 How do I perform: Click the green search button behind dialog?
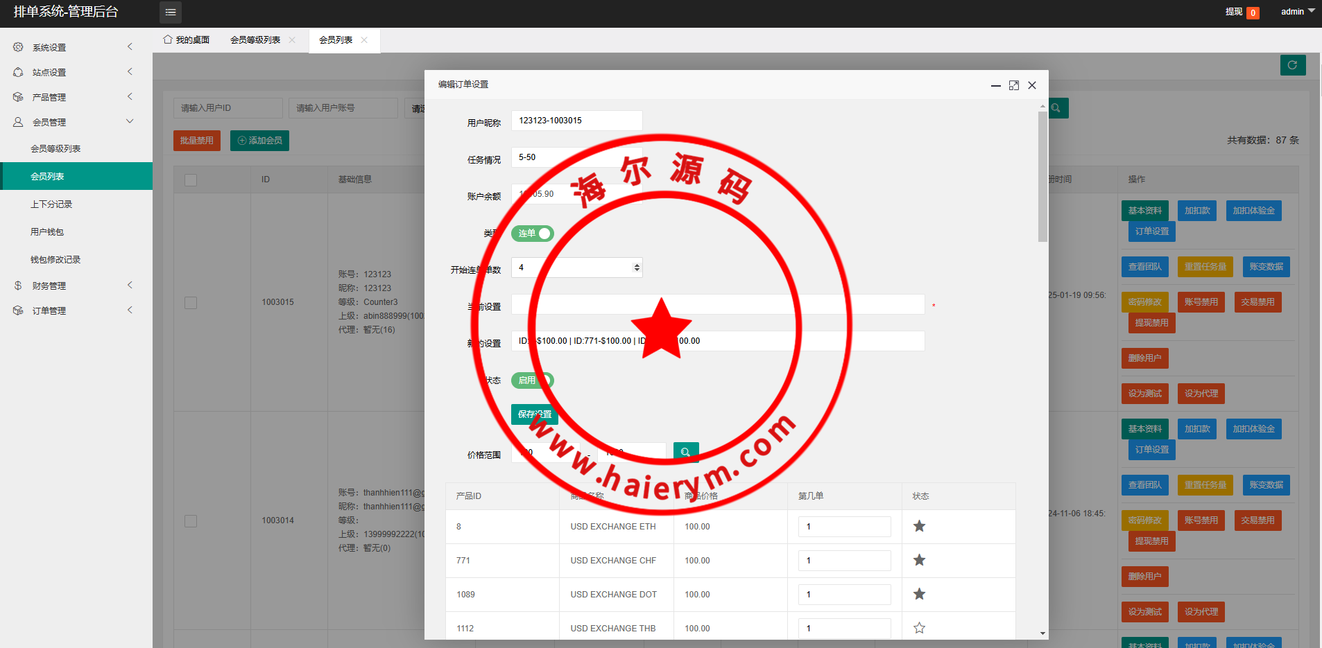pyautogui.click(x=1057, y=108)
